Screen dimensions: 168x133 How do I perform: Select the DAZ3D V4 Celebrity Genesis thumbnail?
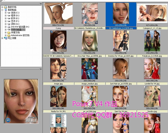pos(59,41)
